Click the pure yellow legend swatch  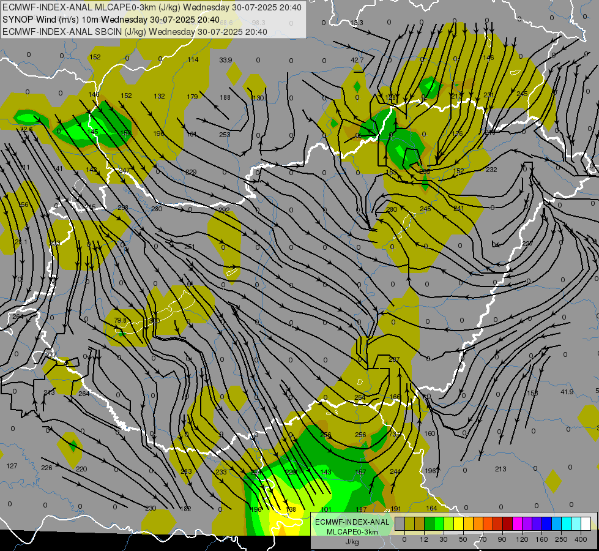click(x=458, y=524)
